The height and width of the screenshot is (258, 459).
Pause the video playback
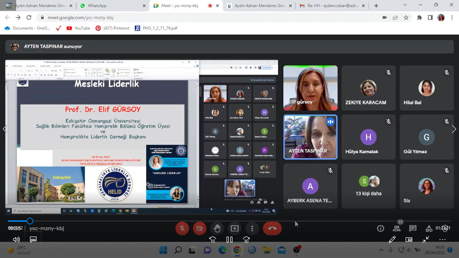(x=229, y=240)
